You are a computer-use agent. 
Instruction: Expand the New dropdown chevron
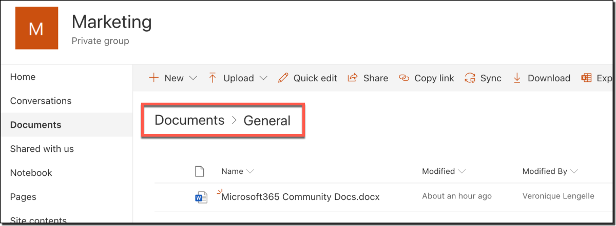(x=193, y=78)
